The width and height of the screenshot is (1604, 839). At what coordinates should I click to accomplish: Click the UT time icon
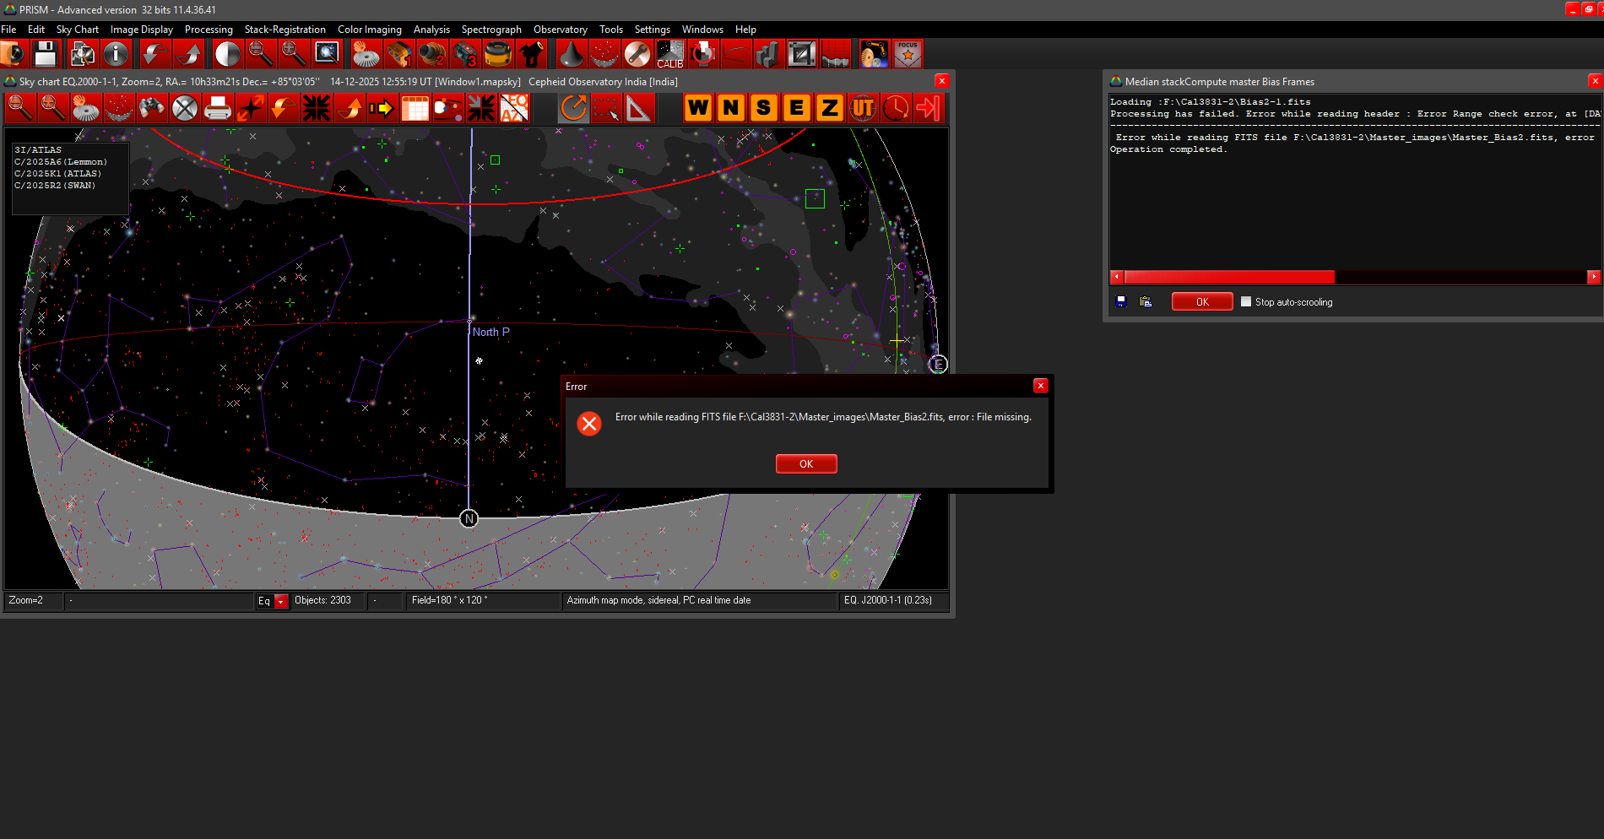(863, 108)
